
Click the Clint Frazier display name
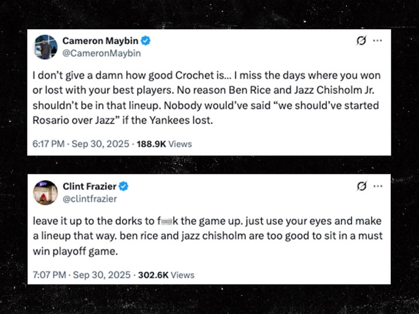coord(89,186)
